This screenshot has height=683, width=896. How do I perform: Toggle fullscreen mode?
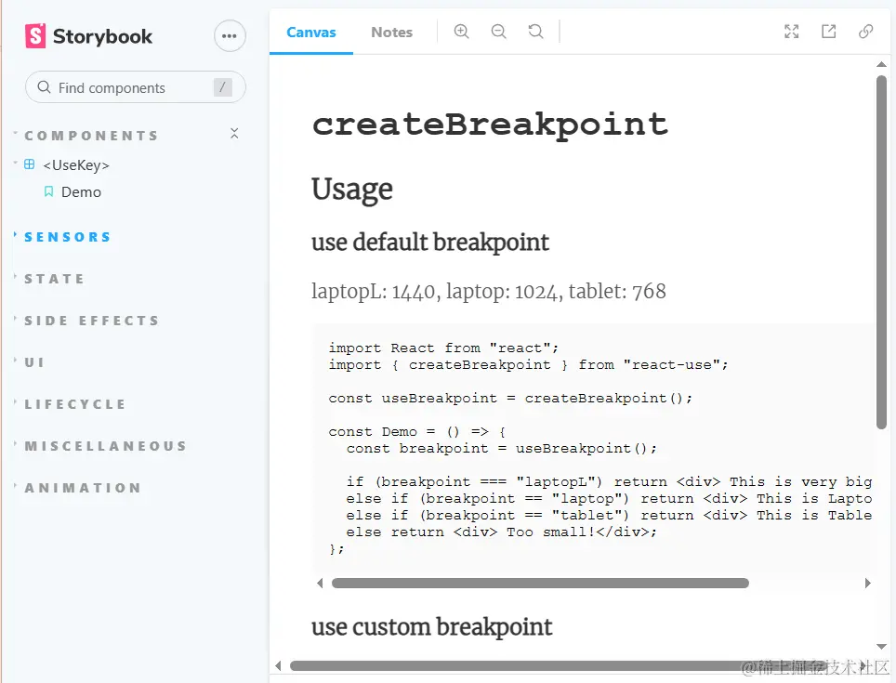coord(791,32)
